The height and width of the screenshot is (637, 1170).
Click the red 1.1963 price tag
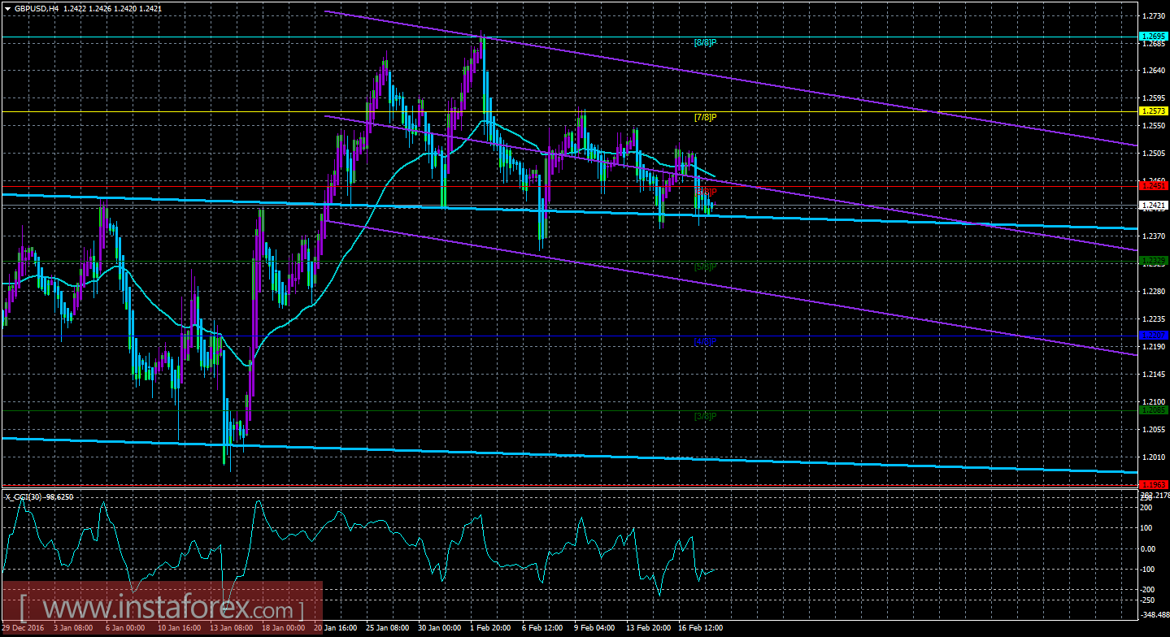tap(1154, 484)
